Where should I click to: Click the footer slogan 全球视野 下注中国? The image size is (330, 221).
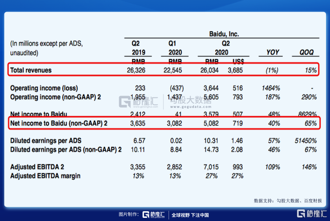coord(190,215)
